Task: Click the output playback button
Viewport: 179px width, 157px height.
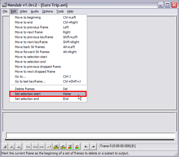Action: [x=19, y=147]
